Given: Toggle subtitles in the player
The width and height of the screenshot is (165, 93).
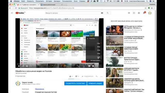Looking at the screenshot, I should point(89,66).
